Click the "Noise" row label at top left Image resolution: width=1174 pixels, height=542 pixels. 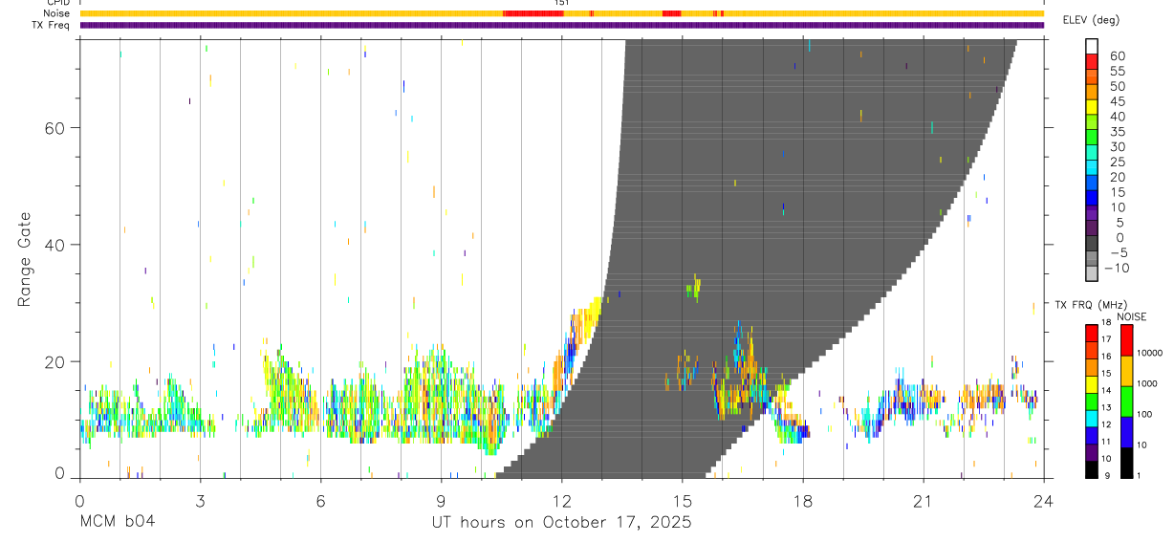click(x=57, y=13)
